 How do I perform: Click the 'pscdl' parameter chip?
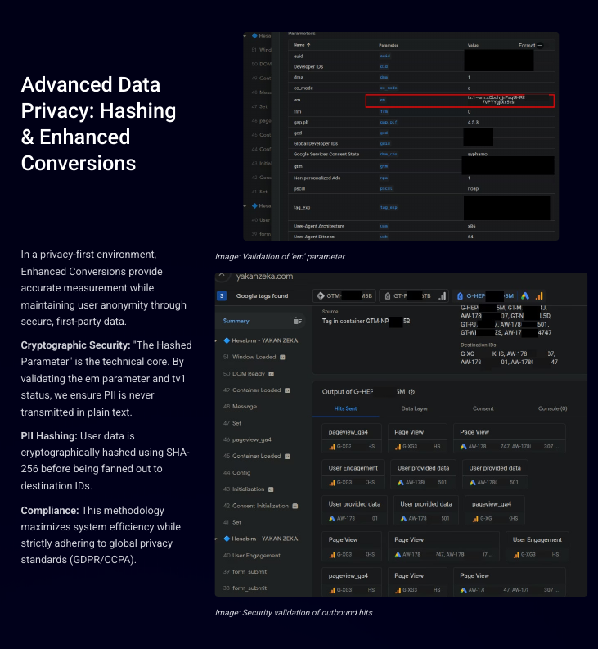[386, 188]
